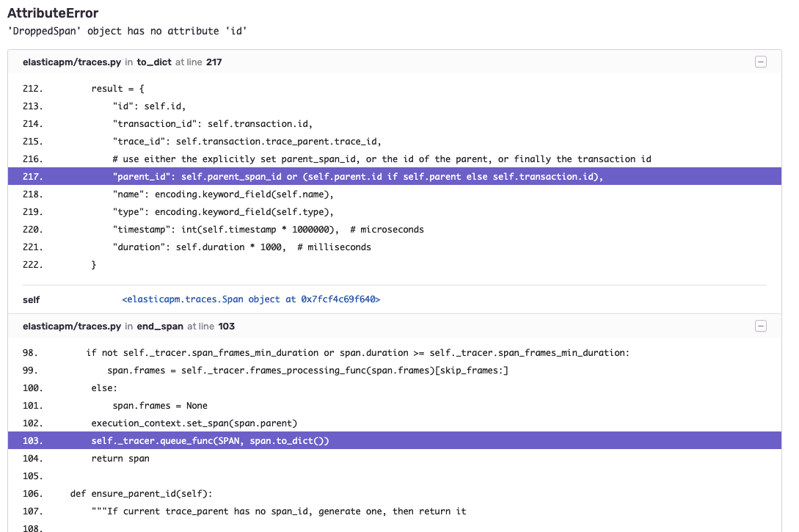Collapse the to_dict frame at line 217
This screenshot has width=799, height=532.
click(x=760, y=62)
